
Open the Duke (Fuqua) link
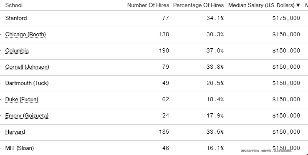(x=22, y=100)
